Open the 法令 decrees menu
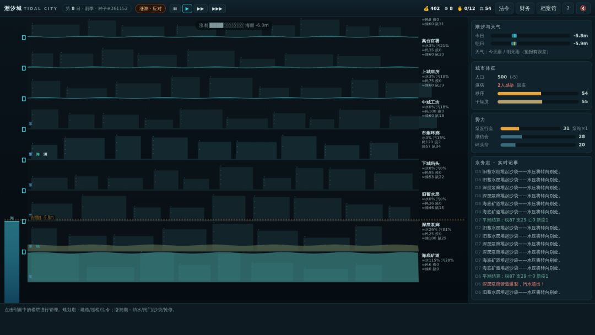The width and height of the screenshot is (595, 335). tap(504, 8)
